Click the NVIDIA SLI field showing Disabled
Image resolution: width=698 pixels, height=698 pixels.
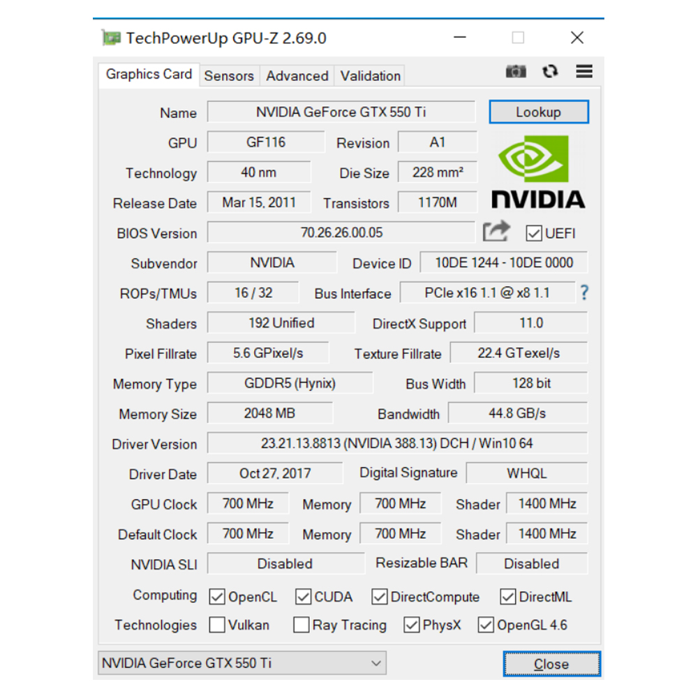[x=285, y=564]
